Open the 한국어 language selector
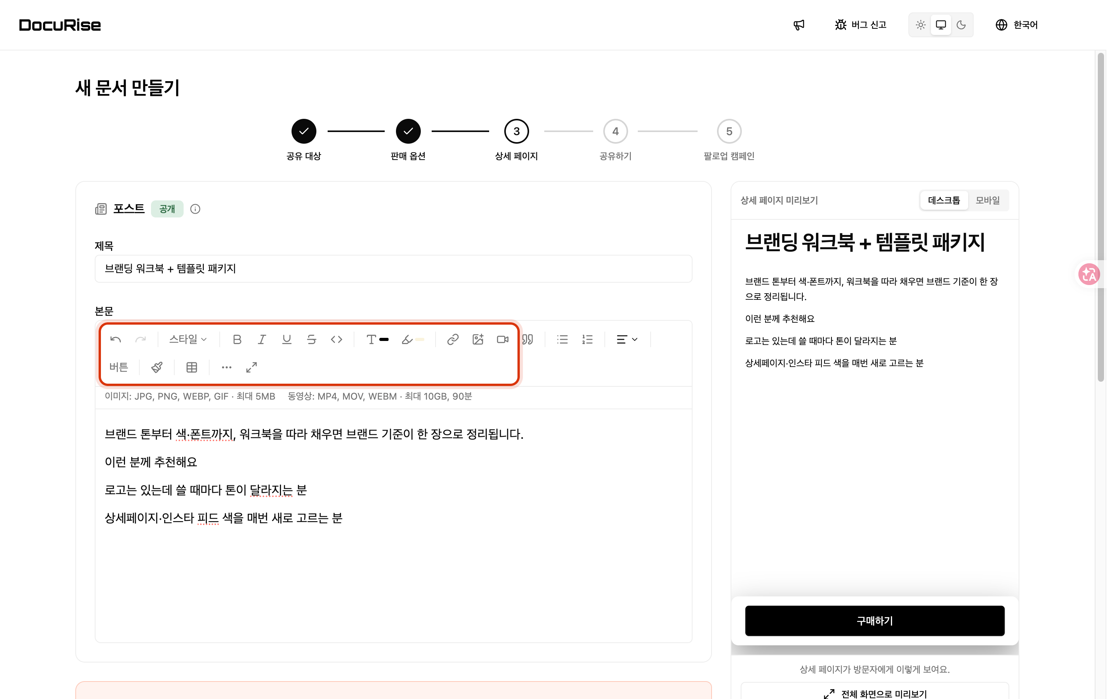Screen dimensions: 1118x699 click(1016, 25)
